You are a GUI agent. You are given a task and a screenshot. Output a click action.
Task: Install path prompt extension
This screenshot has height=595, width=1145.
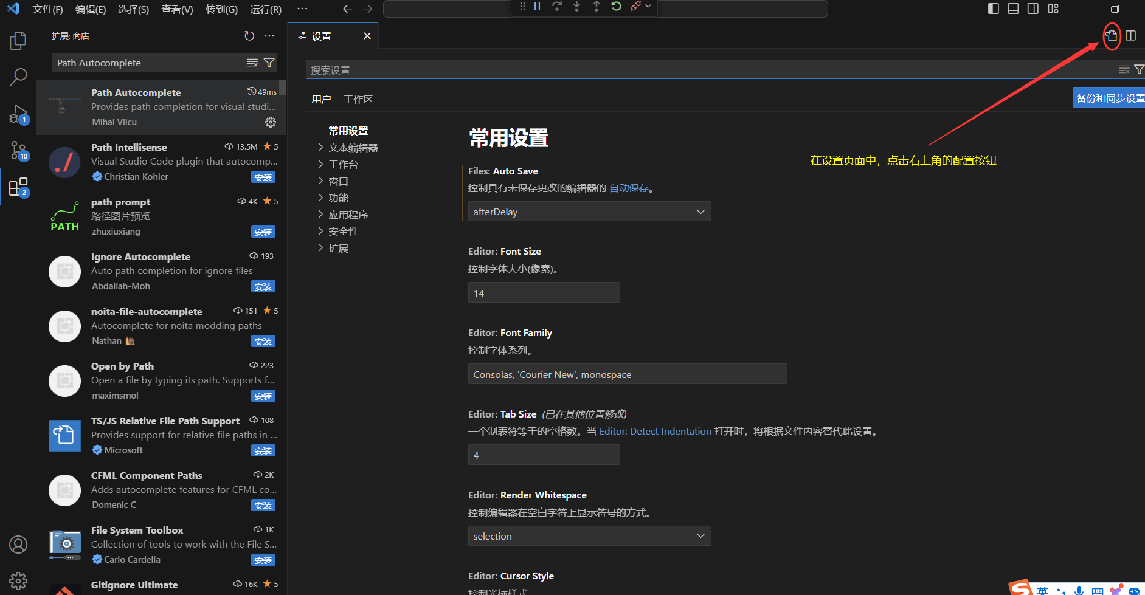263,232
